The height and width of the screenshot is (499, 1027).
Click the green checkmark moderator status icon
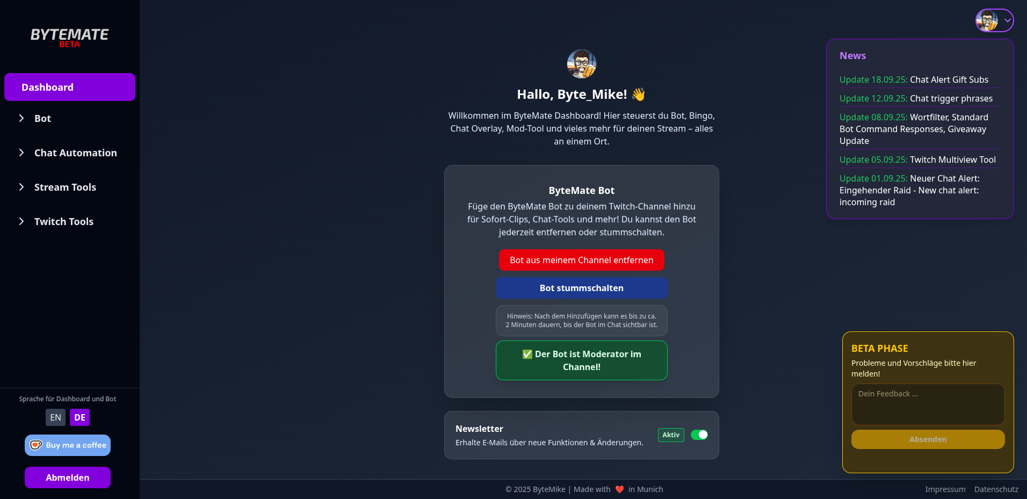pyautogui.click(x=527, y=355)
